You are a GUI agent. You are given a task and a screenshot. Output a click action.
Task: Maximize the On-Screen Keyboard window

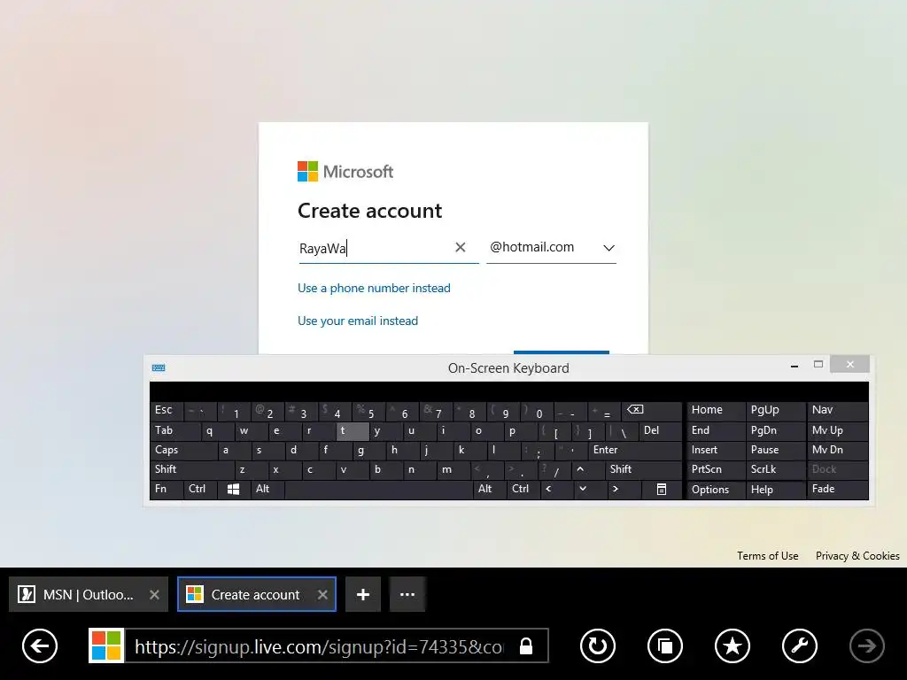[818, 364]
